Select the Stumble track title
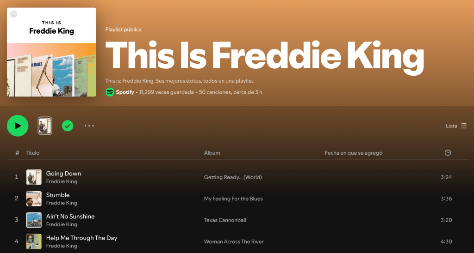Image resolution: width=474 pixels, height=253 pixels. 58,195
